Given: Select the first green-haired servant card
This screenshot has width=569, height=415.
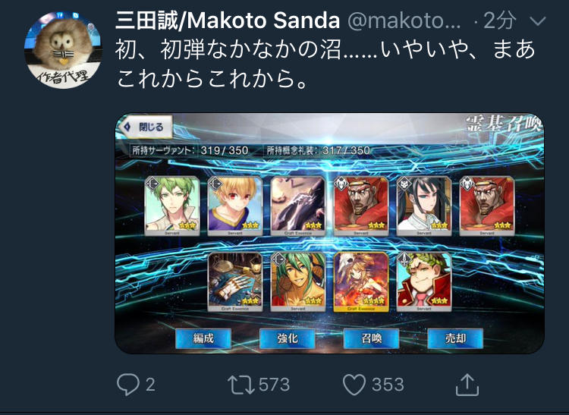Looking at the screenshot, I should point(172,206).
